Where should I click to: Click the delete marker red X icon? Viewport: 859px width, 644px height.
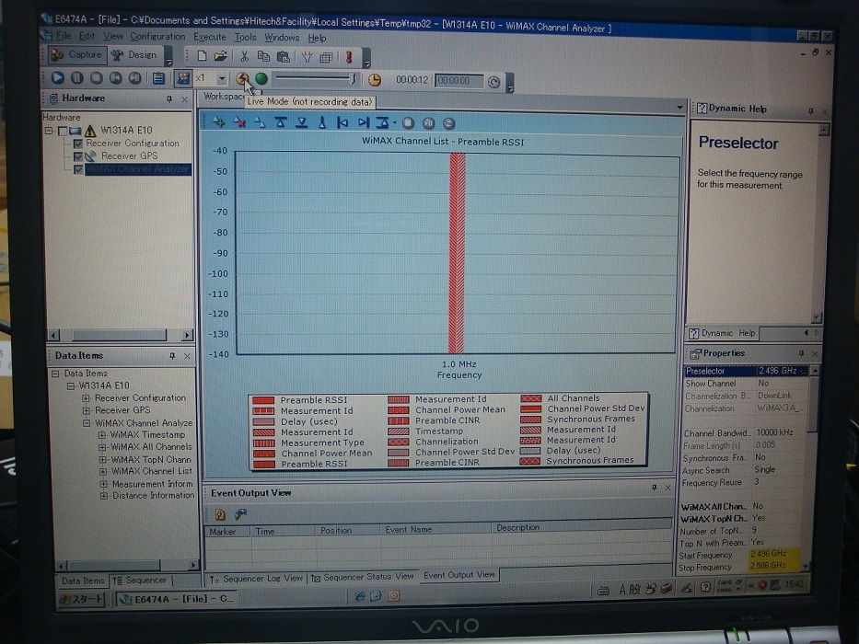[x=239, y=122]
